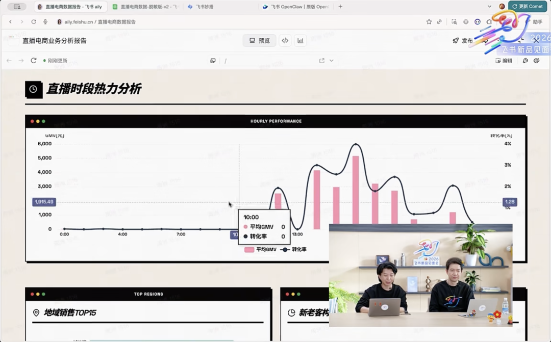Expand the browser tab list chevron
551x342 pixels.
point(489,7)
